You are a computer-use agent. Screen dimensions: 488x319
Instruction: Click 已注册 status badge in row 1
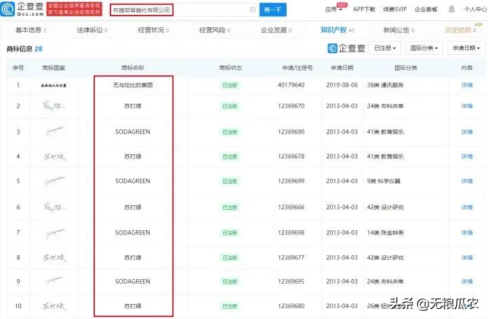pyautogui.click(x=230, y=85)
